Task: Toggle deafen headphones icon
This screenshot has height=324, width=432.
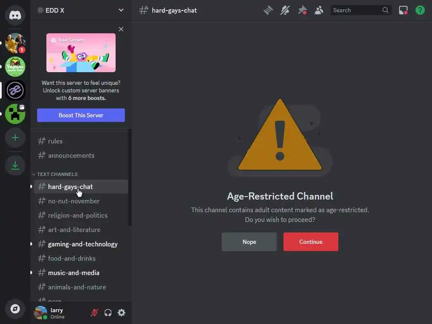Action: [x=108, y=313]
